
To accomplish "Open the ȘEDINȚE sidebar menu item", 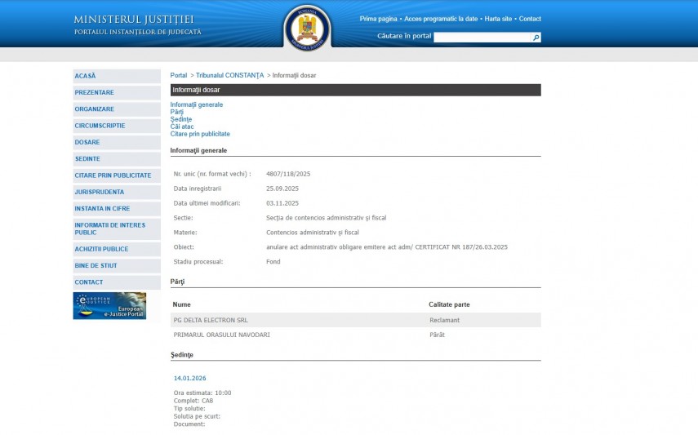I will click(x=87, y=158).
